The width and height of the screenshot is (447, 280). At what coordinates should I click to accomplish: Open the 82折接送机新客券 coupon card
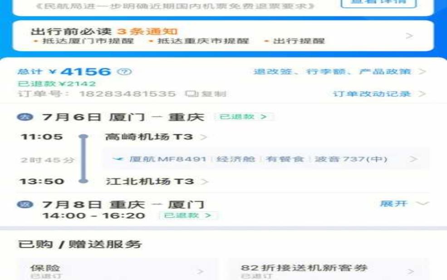click(328, 271)
